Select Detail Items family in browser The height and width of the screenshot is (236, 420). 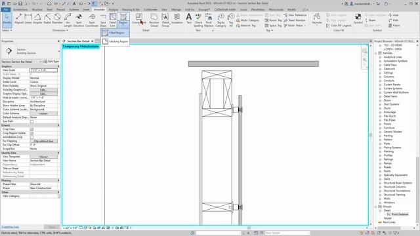click(390, 96)
